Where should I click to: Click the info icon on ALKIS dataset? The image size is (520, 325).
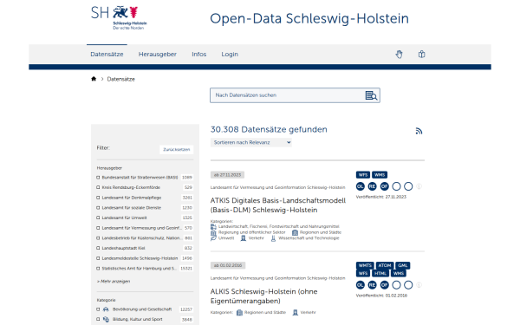pyautogui.click(x=419, y=285)
